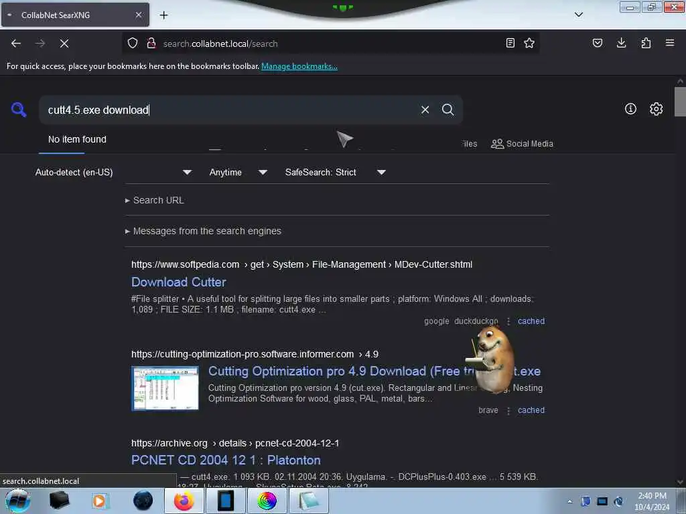
Task: Open Pocket save icon
Action: tap(598, 43)
